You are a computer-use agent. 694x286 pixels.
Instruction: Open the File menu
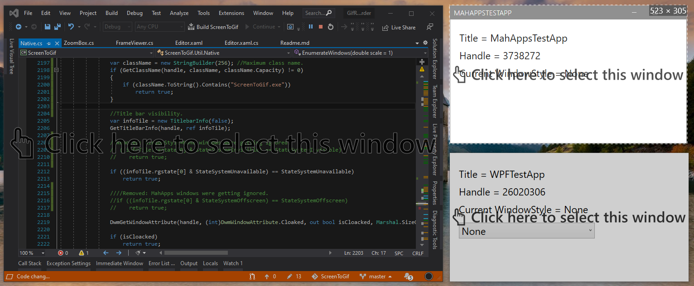(28, 13)
